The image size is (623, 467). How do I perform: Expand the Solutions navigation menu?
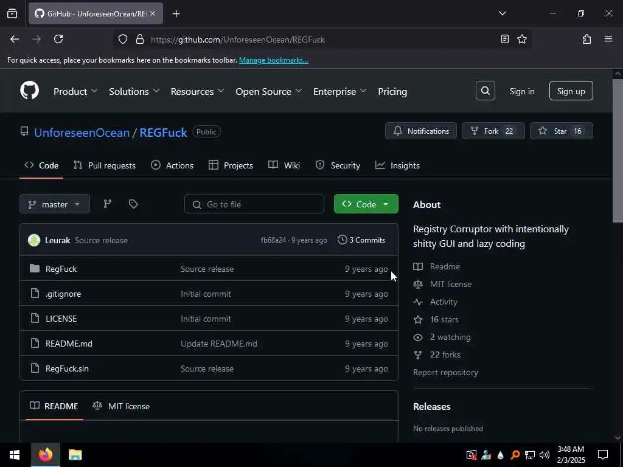tap(134, 91)
